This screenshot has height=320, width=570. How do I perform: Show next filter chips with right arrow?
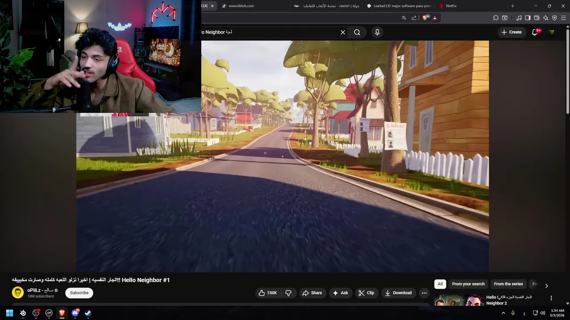tap(546, 285)
